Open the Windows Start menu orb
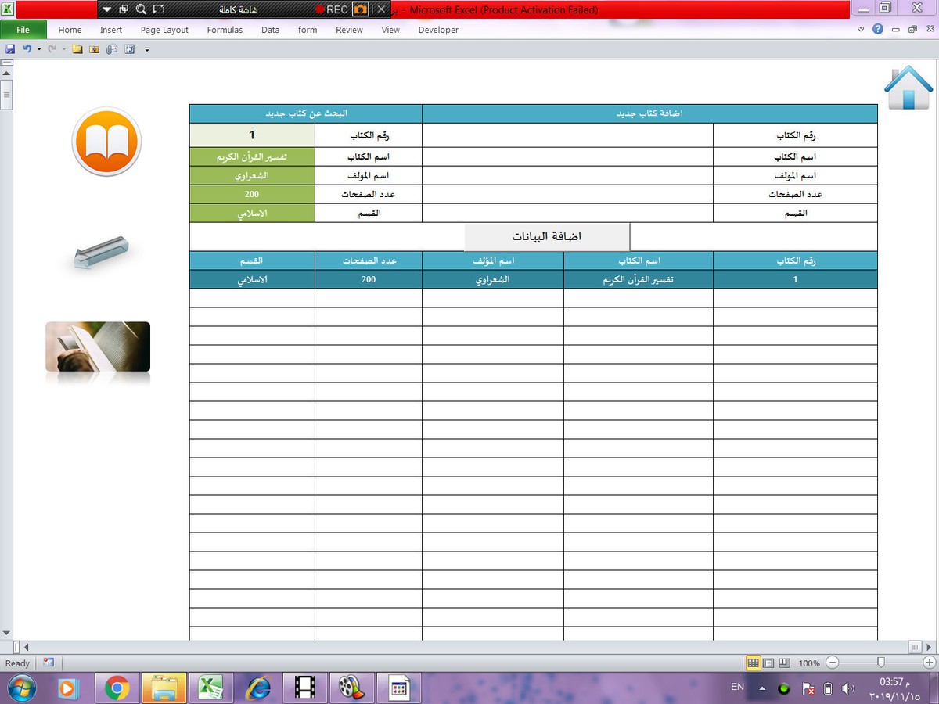Screen dimensions: 939x704 tap(21, 688)
